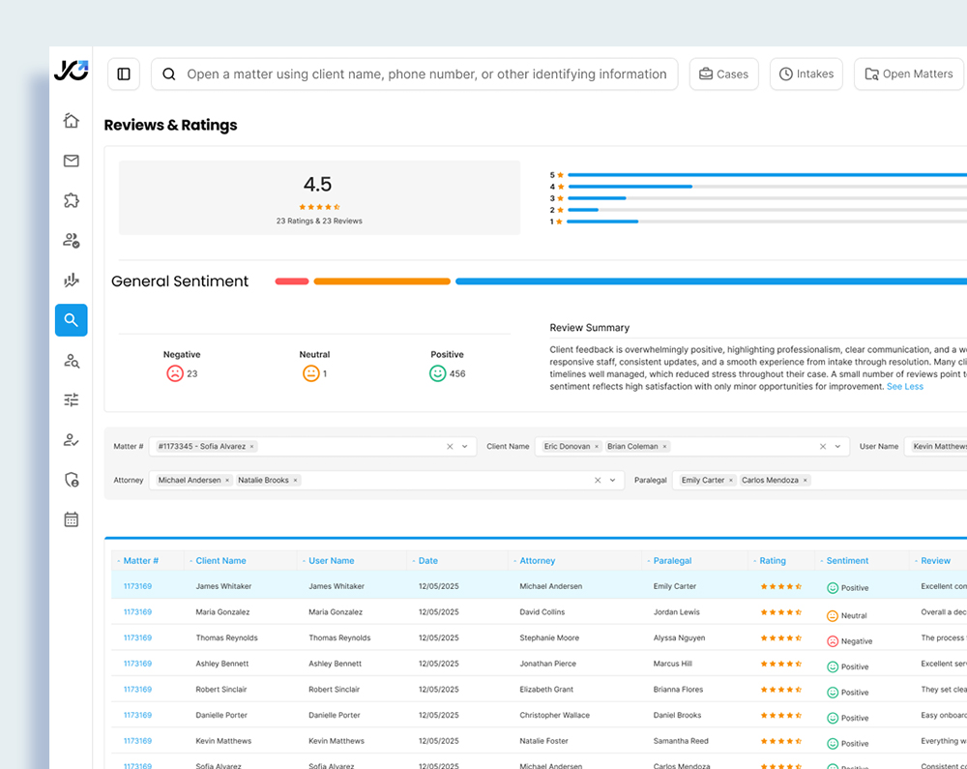This screenshot has width=967, height=769.
Task: Open the sliders settings icon in sidebar
Action: click(x=71, y=399)
